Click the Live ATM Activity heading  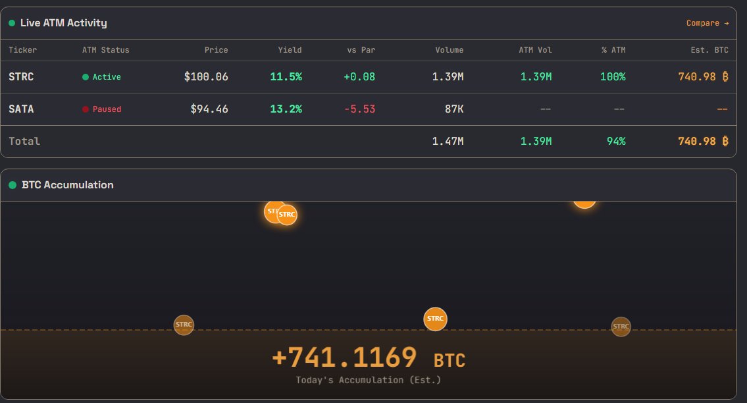63,23
